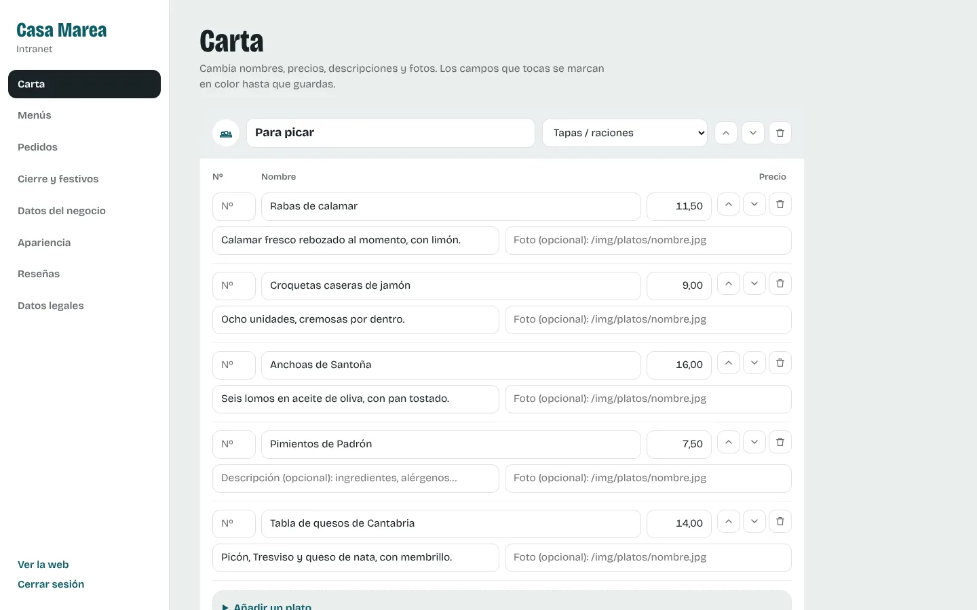The height and width of the screenshot is (610, 977).
Task: Click the photo field for Tabla de quesos de Cantabria
Action: pyautogui.click(x=648, y=558)
